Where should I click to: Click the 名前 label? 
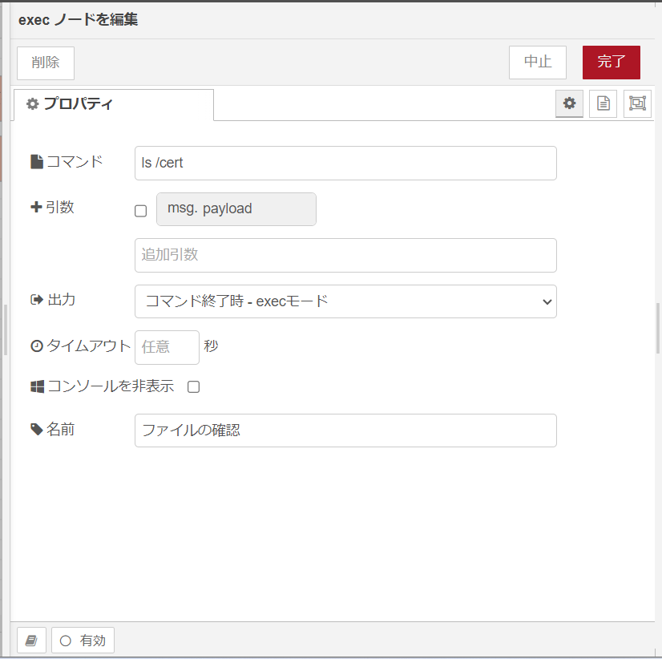(53, 429)
